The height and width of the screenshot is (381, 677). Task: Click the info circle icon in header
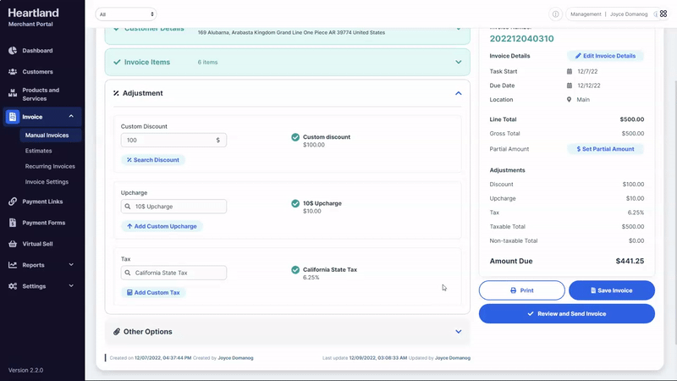[555, 14]
